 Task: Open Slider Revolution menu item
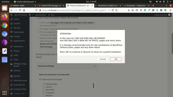[x=20, y=81]
